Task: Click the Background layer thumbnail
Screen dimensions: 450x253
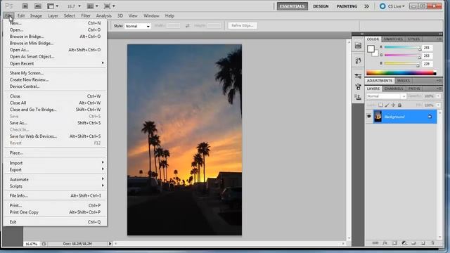Action: click(x=378, y=117)
